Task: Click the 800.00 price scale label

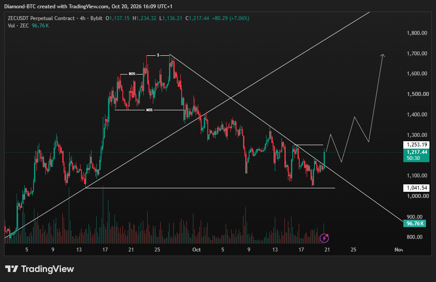Action: click(x=415, y=237)
